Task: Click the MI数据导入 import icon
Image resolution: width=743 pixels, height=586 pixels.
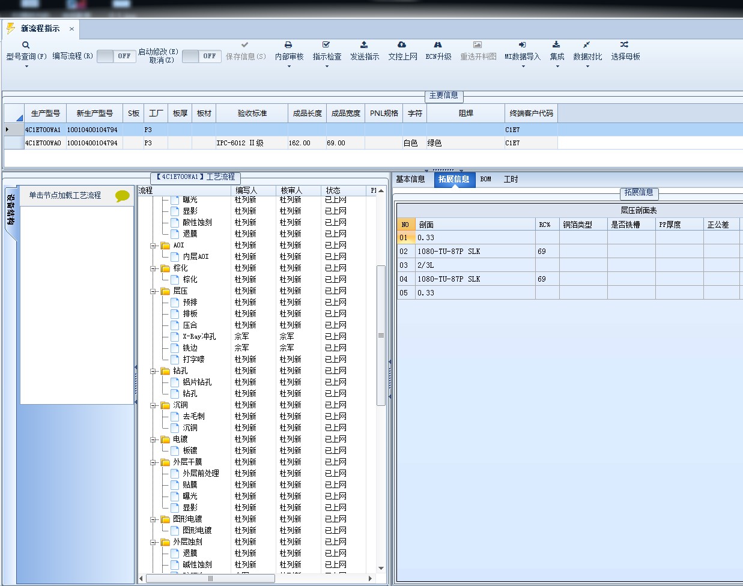Action: point(522,45)
